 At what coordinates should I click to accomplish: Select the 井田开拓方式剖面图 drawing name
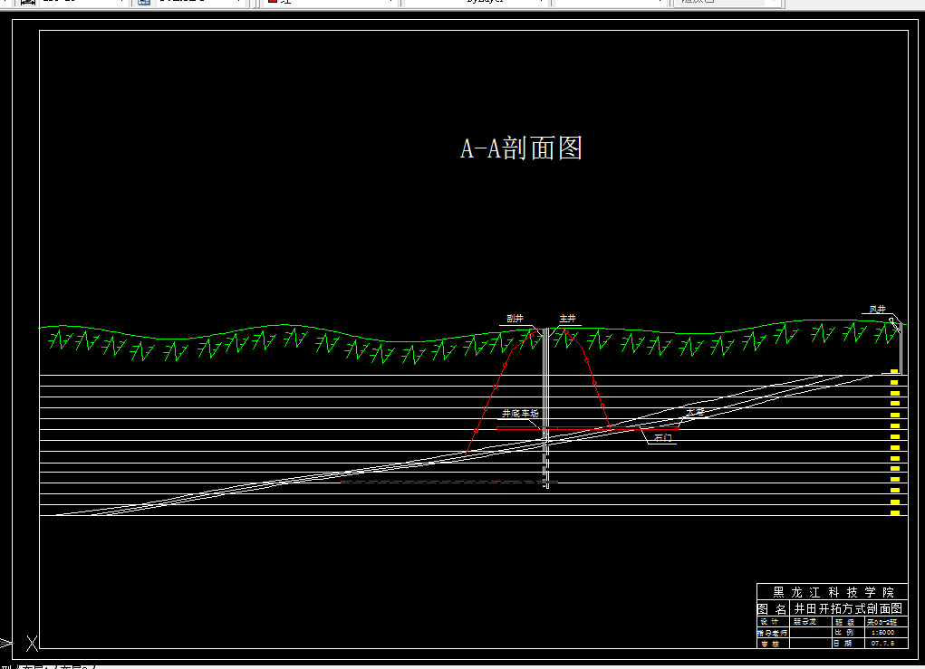[848, 608]
